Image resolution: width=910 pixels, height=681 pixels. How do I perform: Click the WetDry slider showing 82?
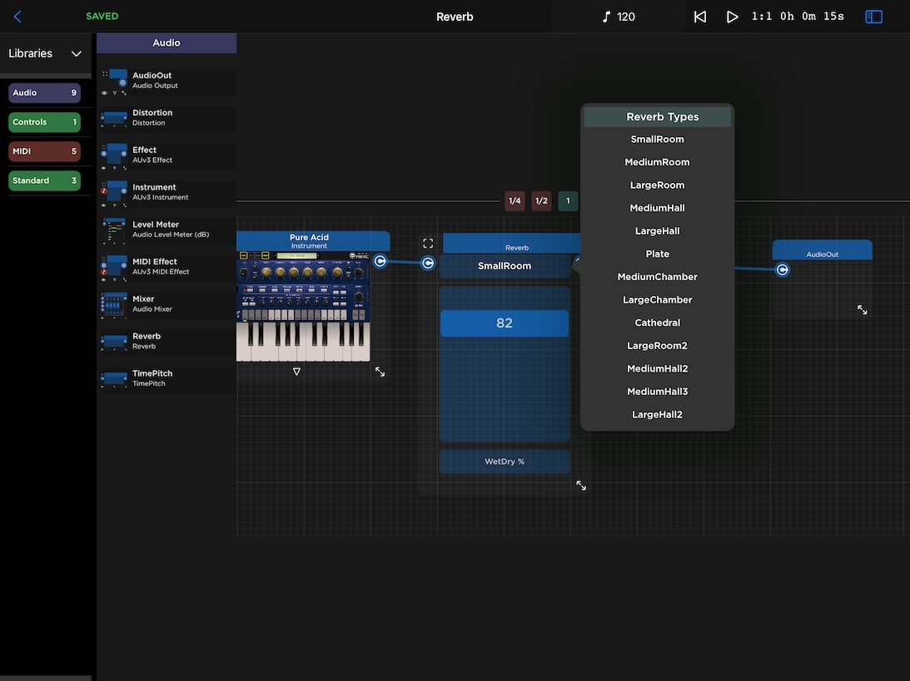coord(504,323)
